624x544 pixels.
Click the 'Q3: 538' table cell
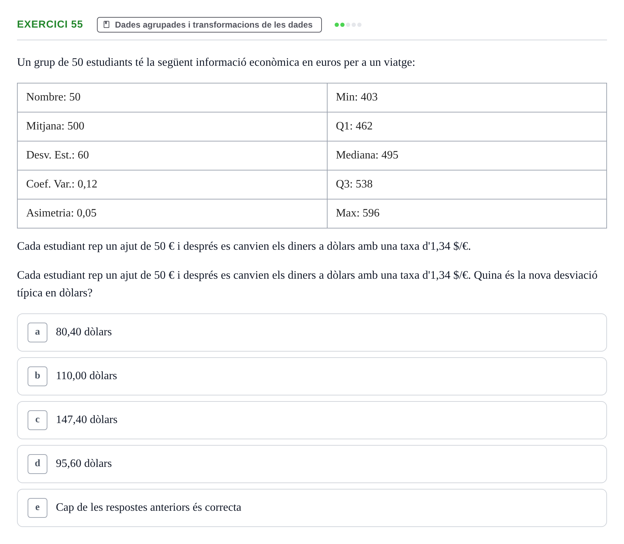pos(467,185)
